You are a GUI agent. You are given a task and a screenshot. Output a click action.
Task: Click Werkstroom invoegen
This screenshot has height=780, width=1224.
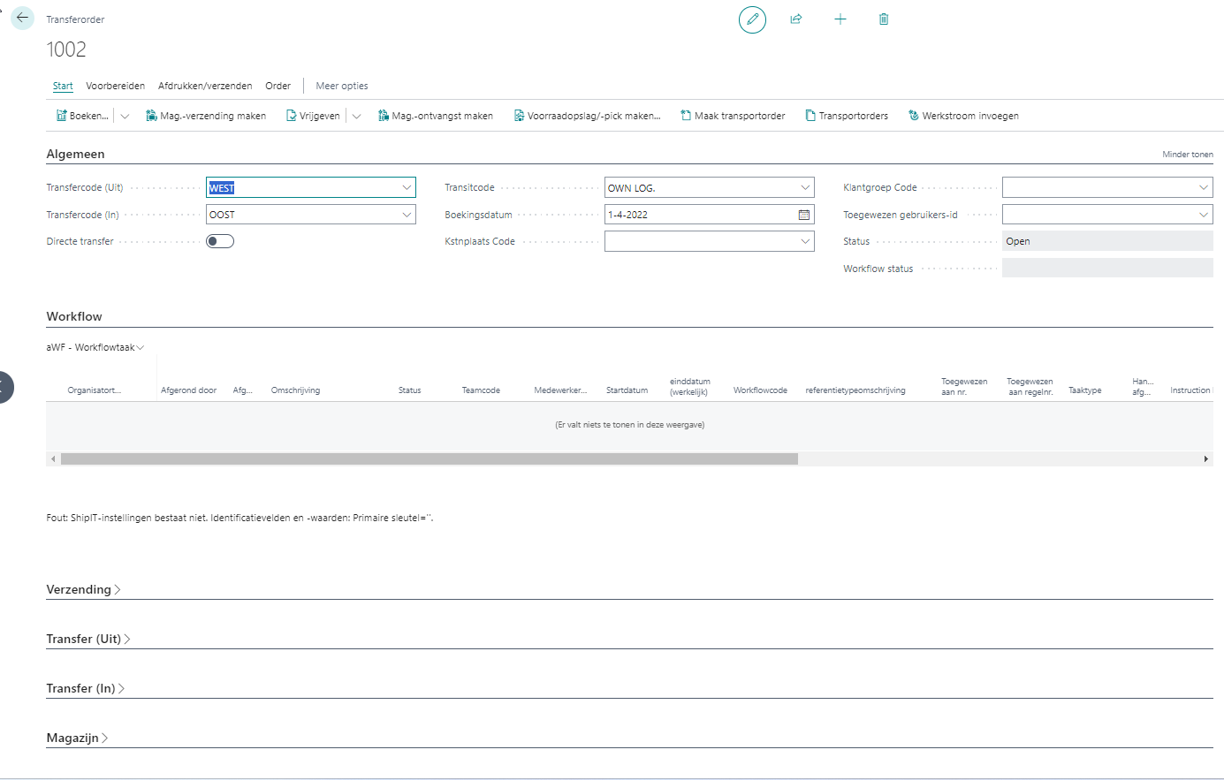tap(963, 116)
